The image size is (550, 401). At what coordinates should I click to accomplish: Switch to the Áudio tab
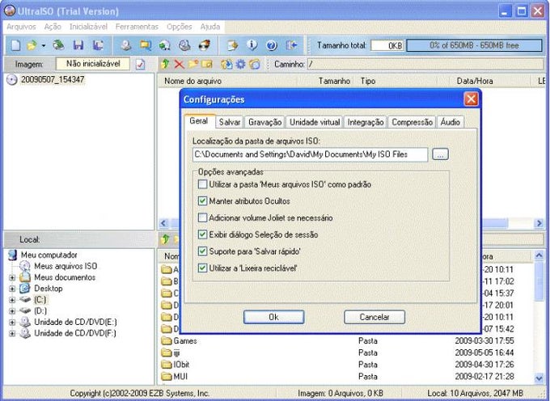[451, 122]
